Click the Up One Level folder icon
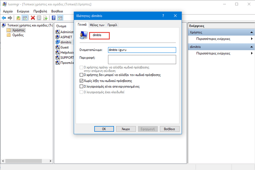 click(x=19, y=18)
